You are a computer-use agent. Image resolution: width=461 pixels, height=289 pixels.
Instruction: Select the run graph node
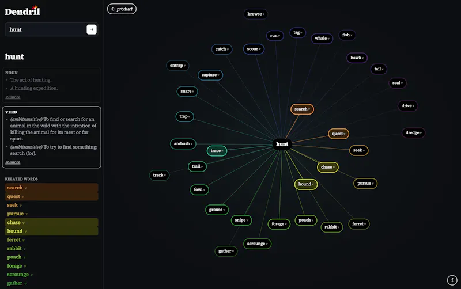[275, 36]
